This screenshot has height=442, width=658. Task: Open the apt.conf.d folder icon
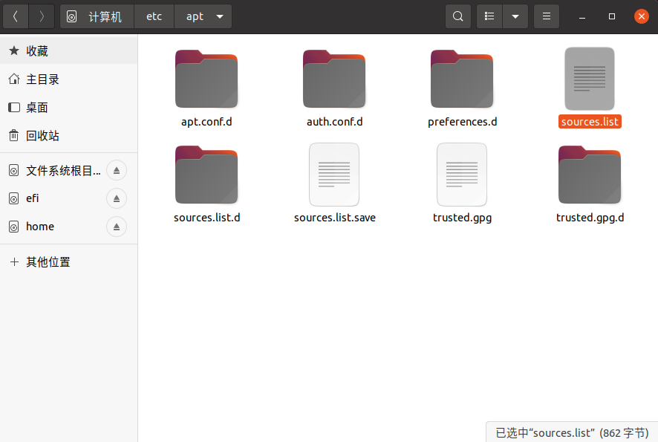click(x=206, y=79)
